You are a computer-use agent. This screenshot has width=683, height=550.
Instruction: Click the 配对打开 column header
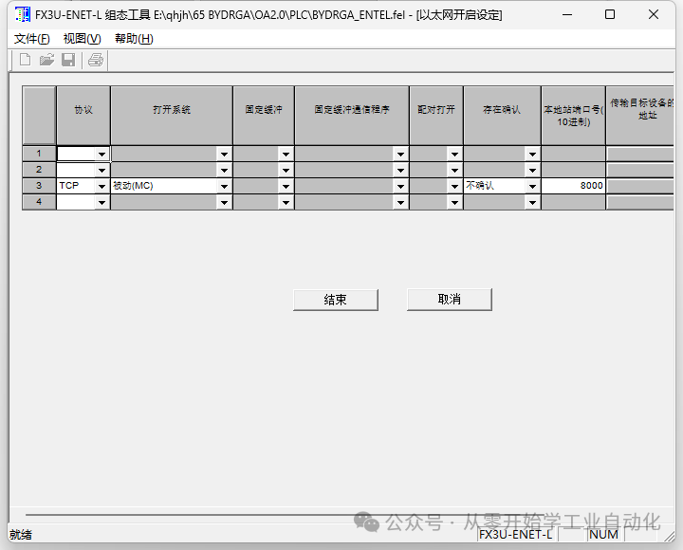(436, 116)
